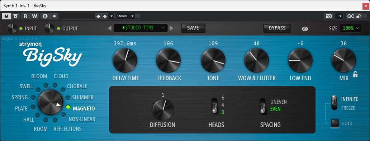Click the TONE knob
370x141 pixels.
[213, 61]
